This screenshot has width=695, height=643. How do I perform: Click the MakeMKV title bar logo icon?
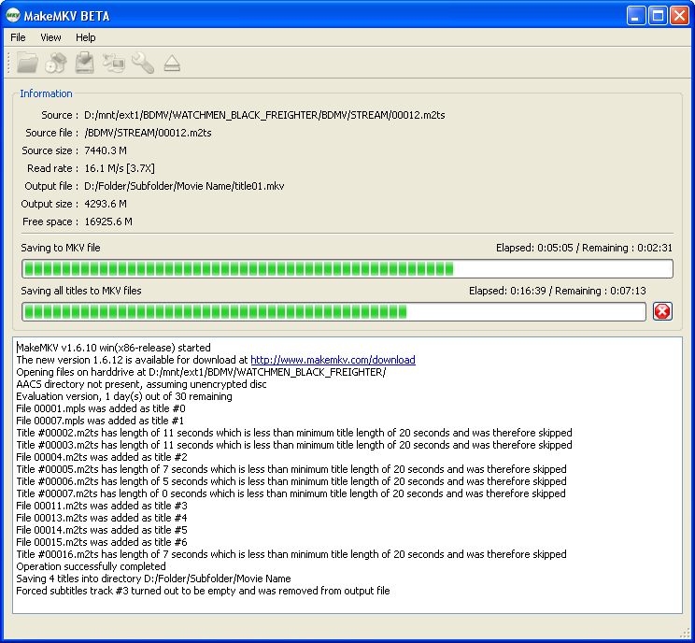[x=13, y=16]
